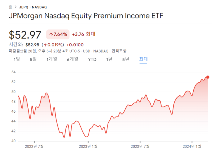The height and width of the screenshot is (150, 212).
Task: Click the breadcrumb chevron arrow icon
Action: [16, 7]
